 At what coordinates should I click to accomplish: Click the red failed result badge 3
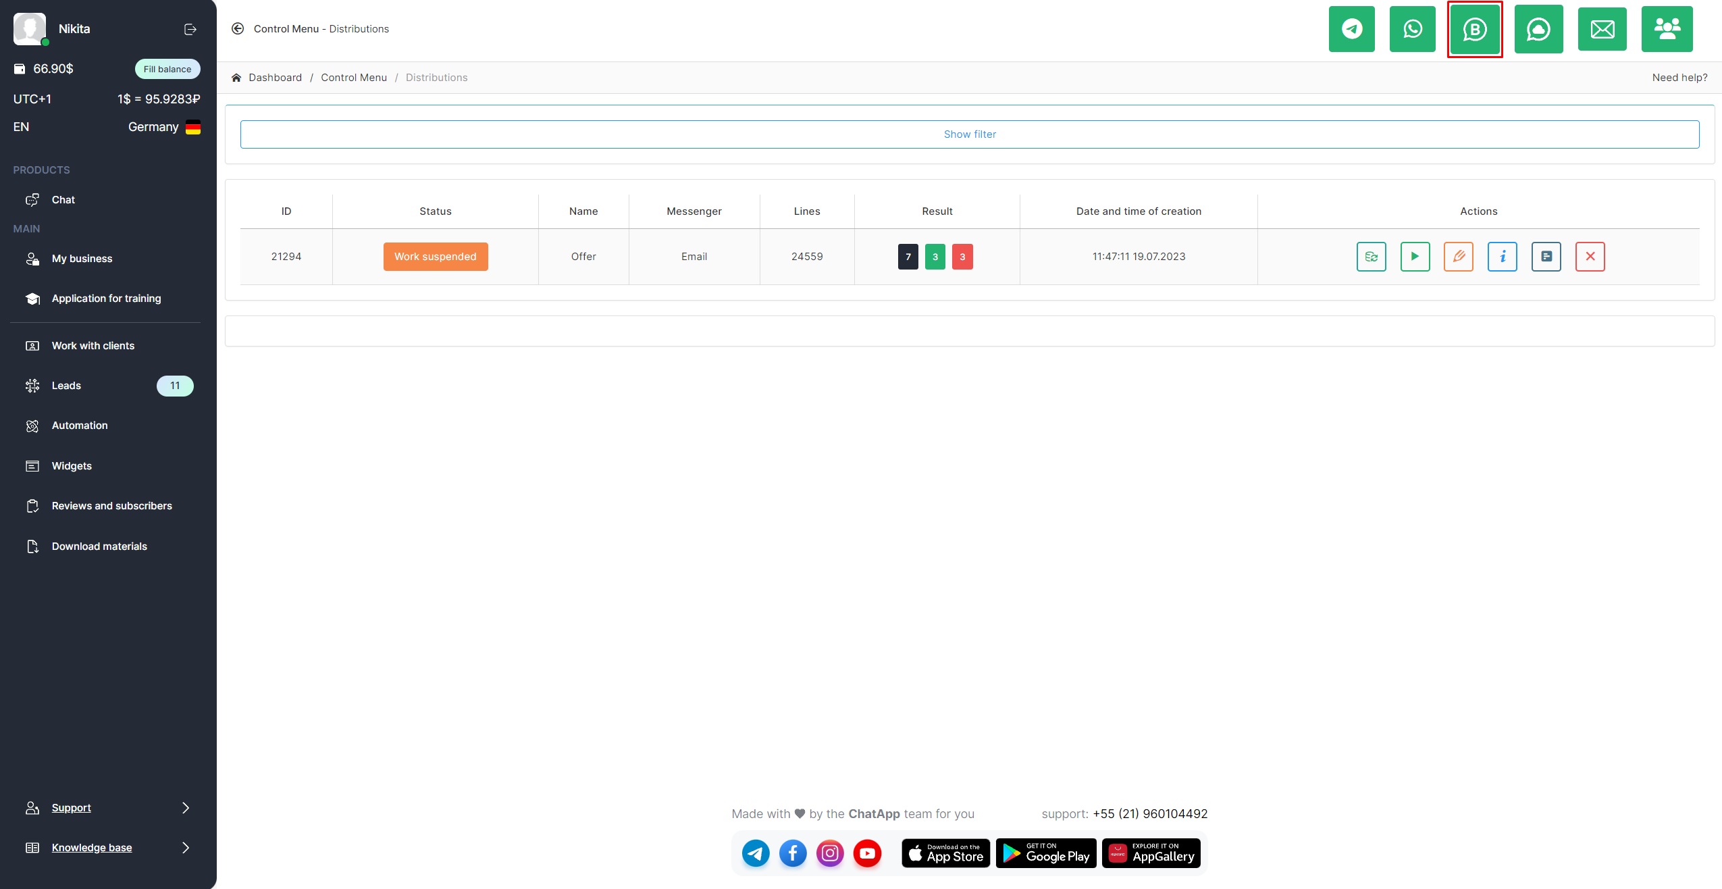point(962,257)
